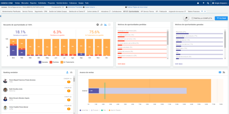The image size is (229, 114).
Task: Open the Actividades menu
Action: click(x=42, y=3)
